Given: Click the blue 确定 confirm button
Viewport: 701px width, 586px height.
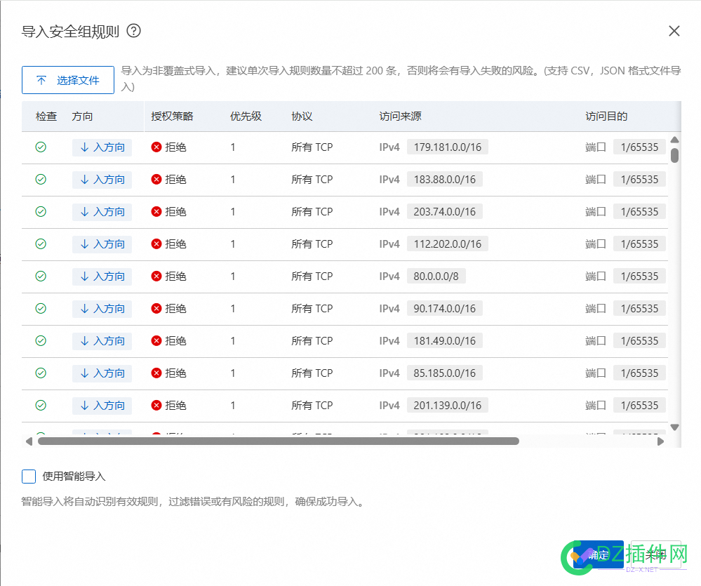Looking at the screenshot, I should point(600,554).
